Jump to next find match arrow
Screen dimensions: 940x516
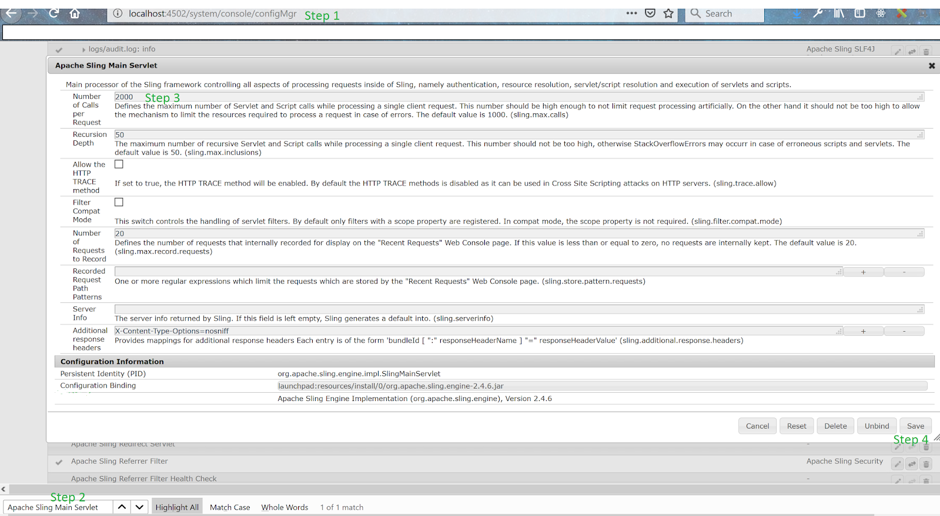139,507
